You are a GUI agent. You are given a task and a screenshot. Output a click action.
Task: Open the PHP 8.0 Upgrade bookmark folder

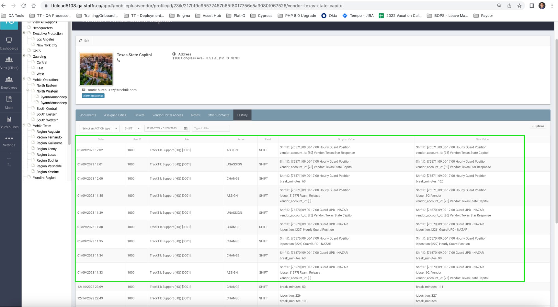297,16
